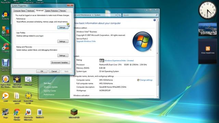The image size is (219, 123).
Task: Open Environment Variables dialog
Action: 60,63
